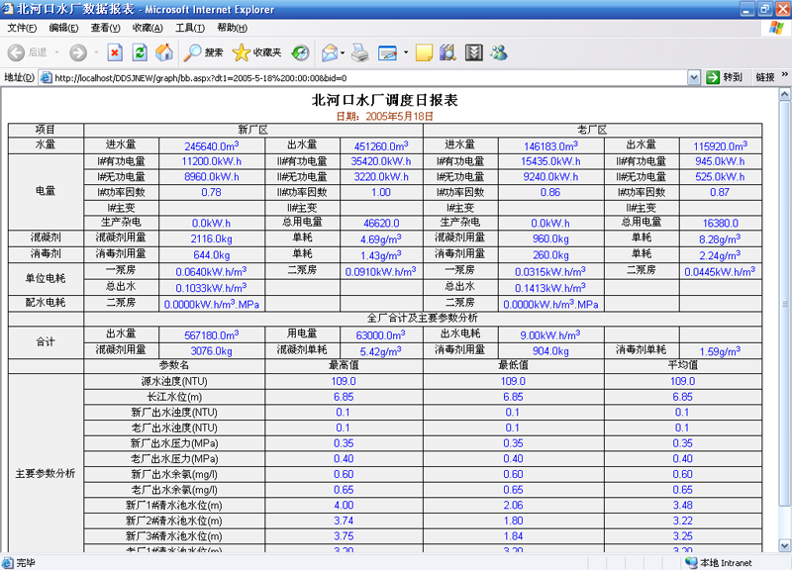Expand the Links (链接) chevron
792x570 pixels.
784,75
